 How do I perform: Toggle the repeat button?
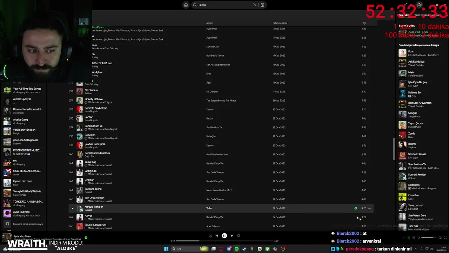coord(239,236)
